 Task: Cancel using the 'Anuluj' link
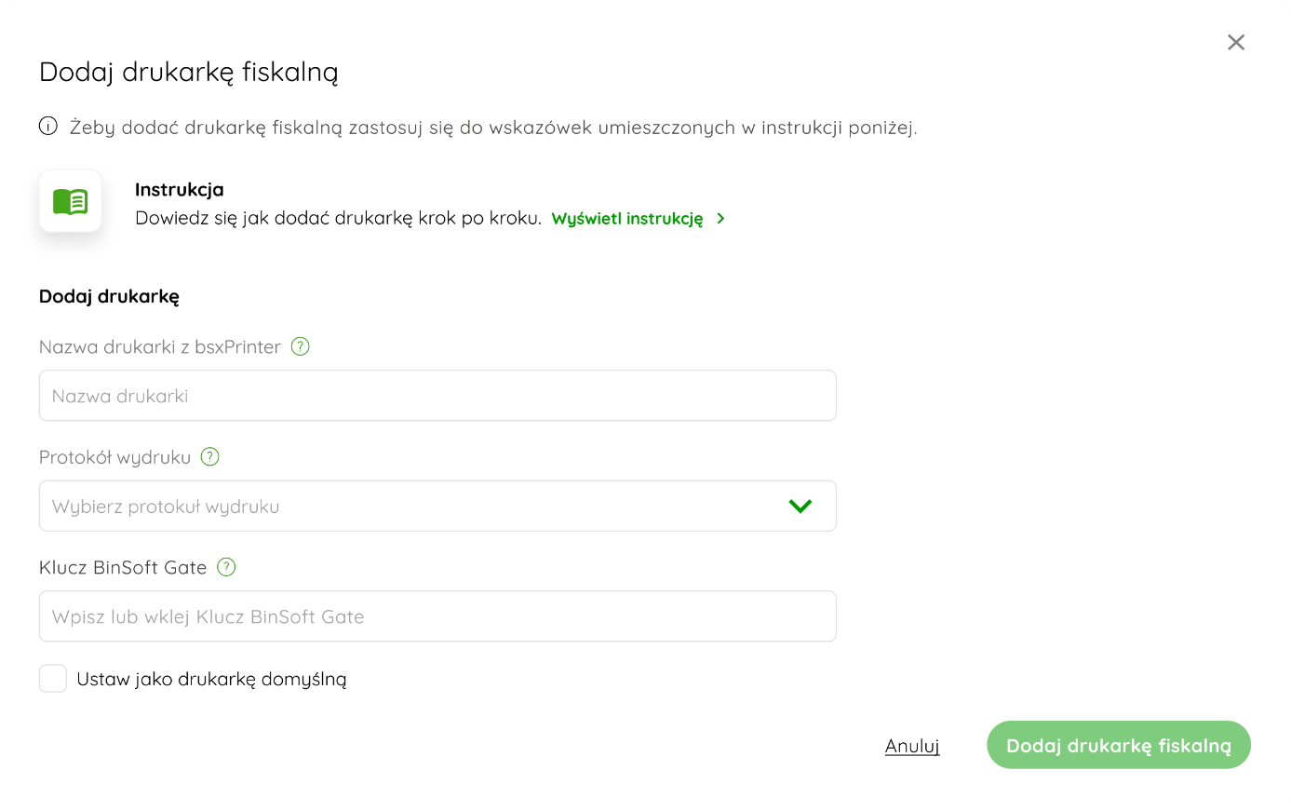point(912,746)
